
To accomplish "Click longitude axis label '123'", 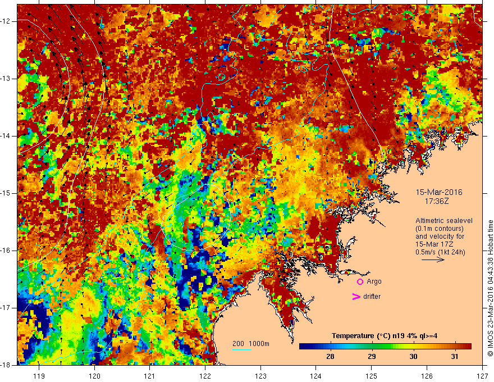I will 260,376.
